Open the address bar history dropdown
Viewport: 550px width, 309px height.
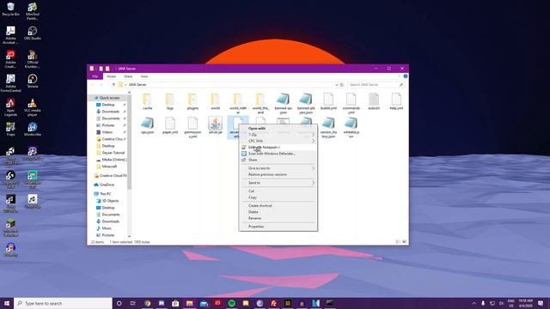pos(336,85)
